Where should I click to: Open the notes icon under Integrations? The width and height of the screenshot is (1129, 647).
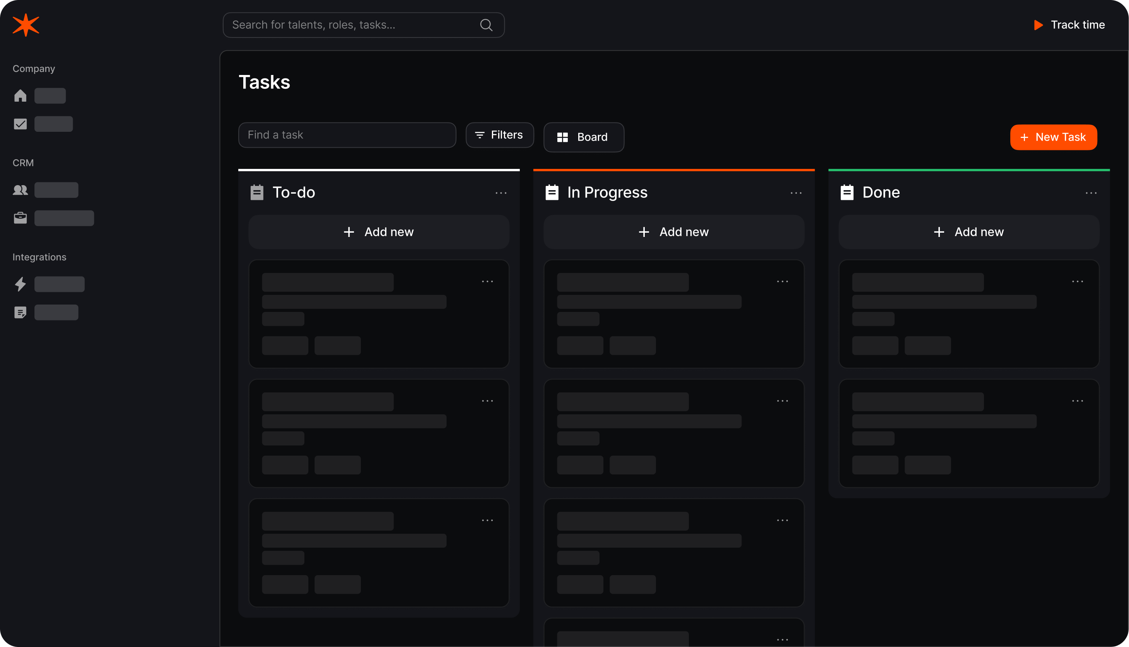(20, 312)
